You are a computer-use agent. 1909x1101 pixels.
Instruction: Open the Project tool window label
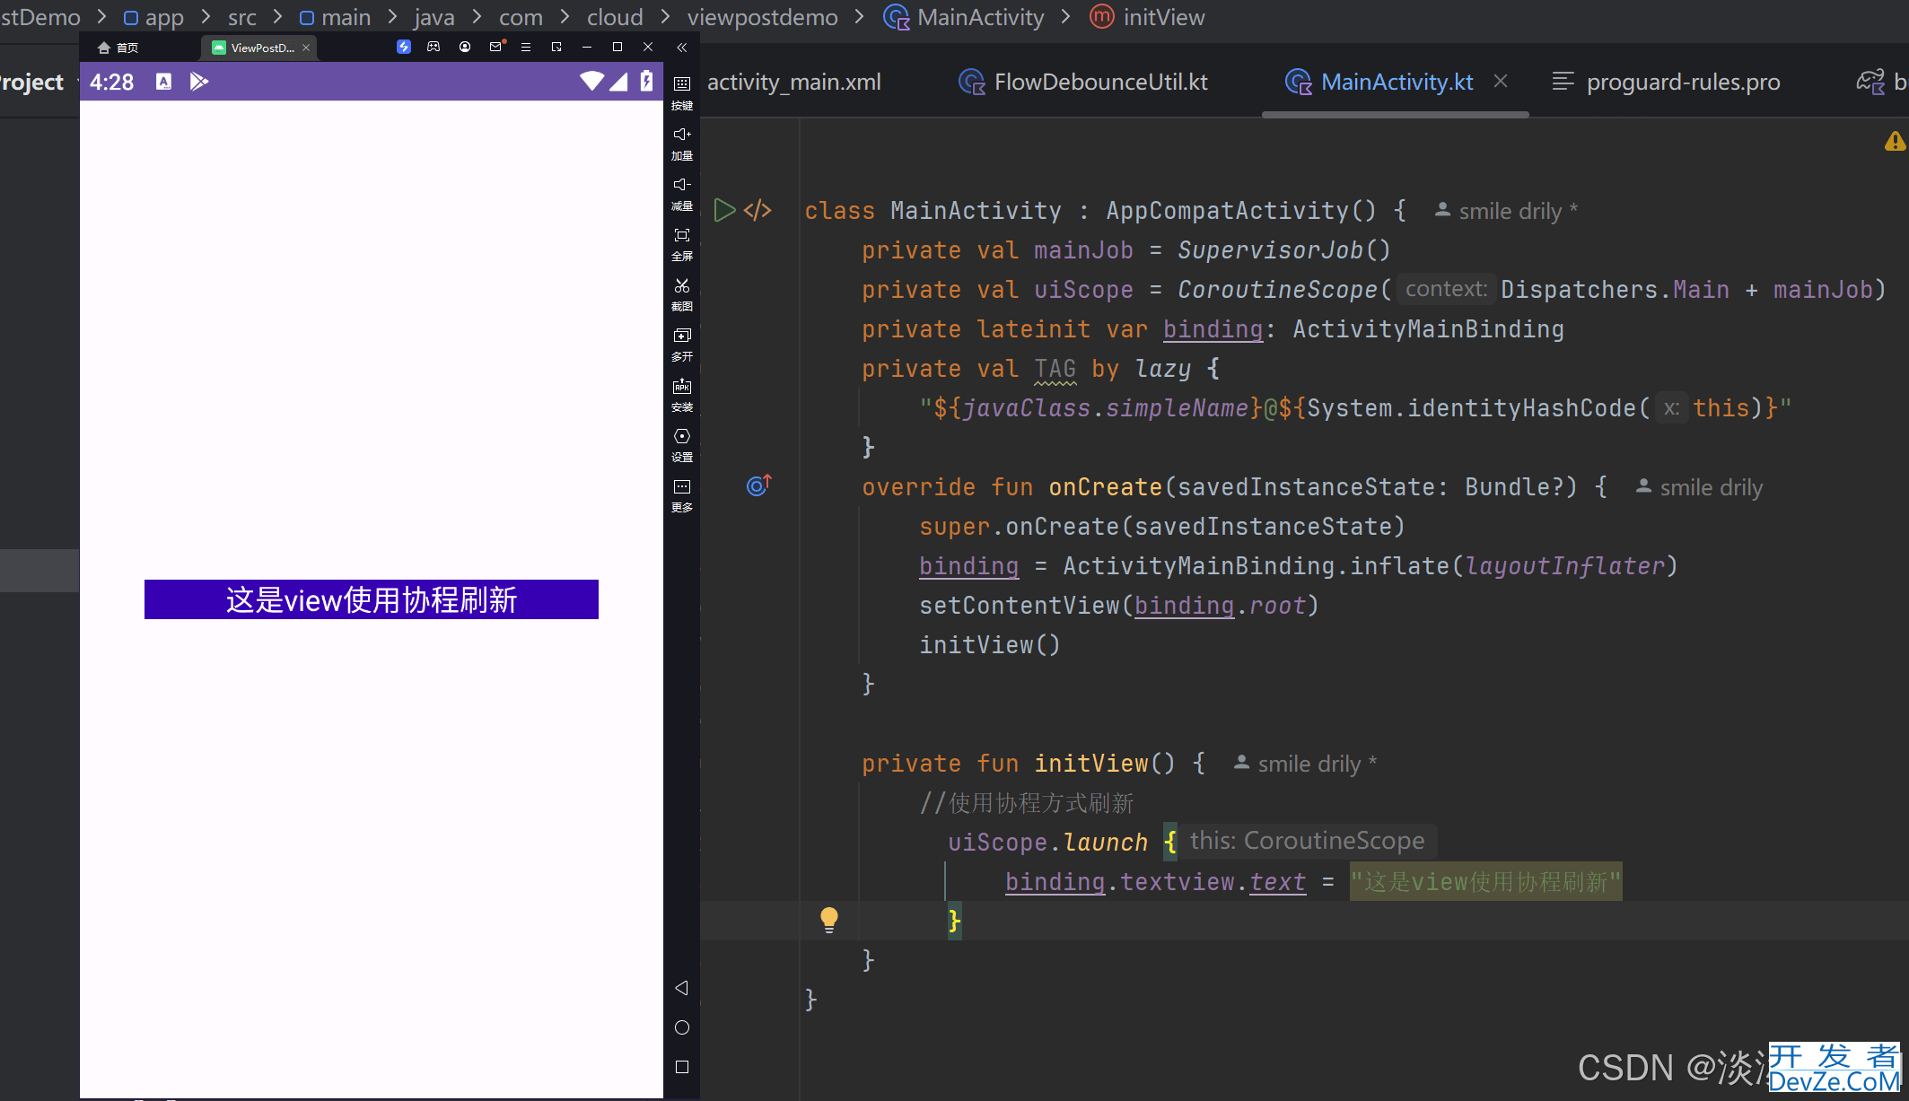pyautogui.click(x=32, y=82)
